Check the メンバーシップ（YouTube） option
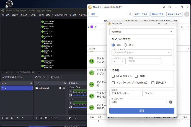The image size is (191, 127). 113,83
